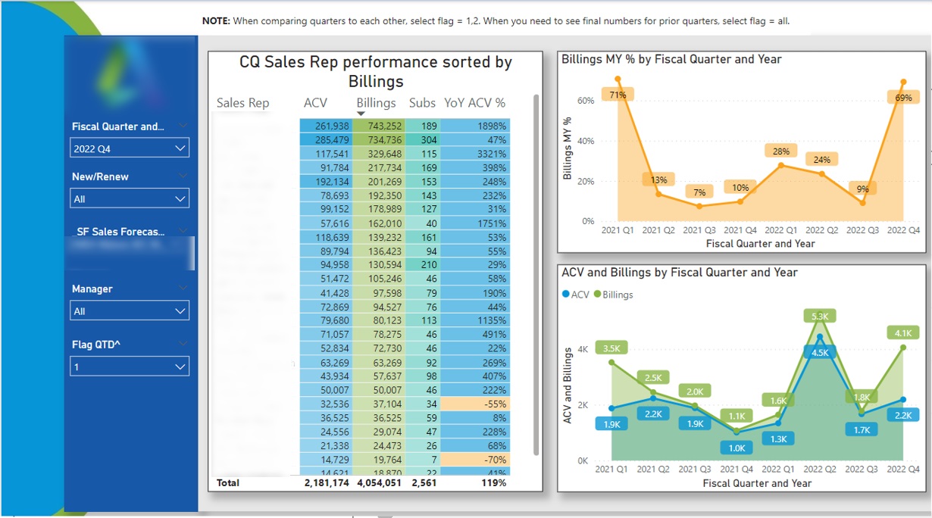The width and height of the screenshot is (932, 518).
Task: Click the Sales Rep column header
Action: pyautogui.click(x=242, y=103)
